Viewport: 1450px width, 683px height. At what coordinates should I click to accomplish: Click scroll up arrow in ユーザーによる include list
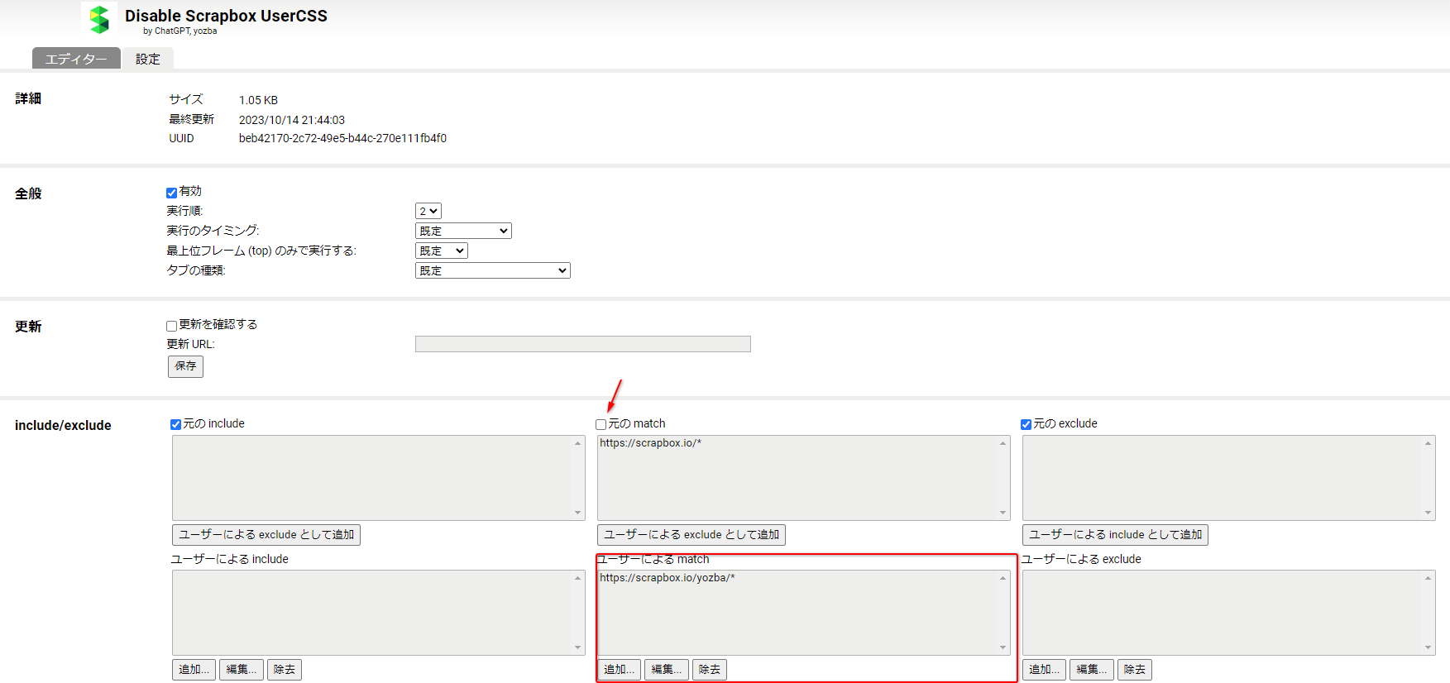[x=578, y=578]
